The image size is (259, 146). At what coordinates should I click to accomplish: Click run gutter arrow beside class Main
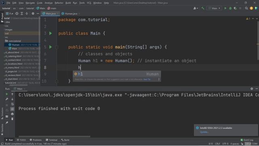coord(51,33)
